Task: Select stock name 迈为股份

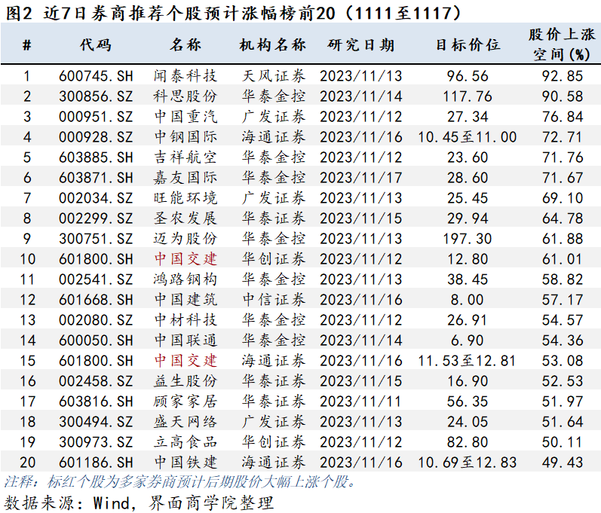Action: [186, 239]
